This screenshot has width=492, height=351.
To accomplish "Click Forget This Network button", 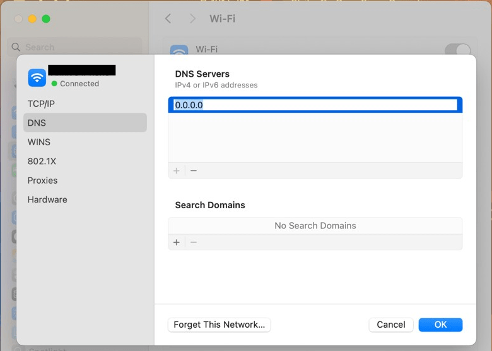I will tap(220, 325).
